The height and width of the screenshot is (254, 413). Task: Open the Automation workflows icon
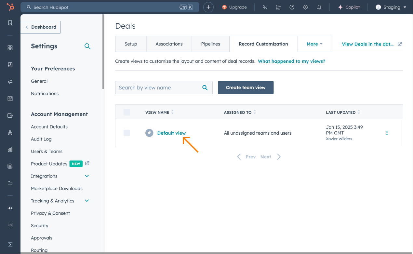10,132
